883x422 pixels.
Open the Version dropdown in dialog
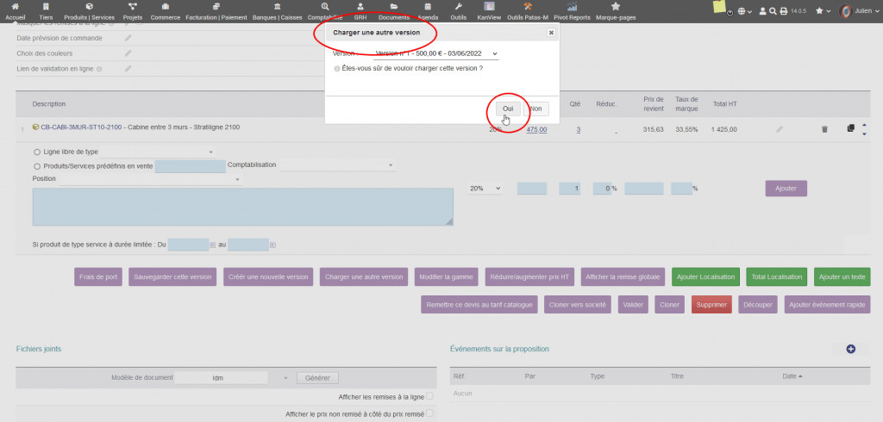tap(435, 53)
